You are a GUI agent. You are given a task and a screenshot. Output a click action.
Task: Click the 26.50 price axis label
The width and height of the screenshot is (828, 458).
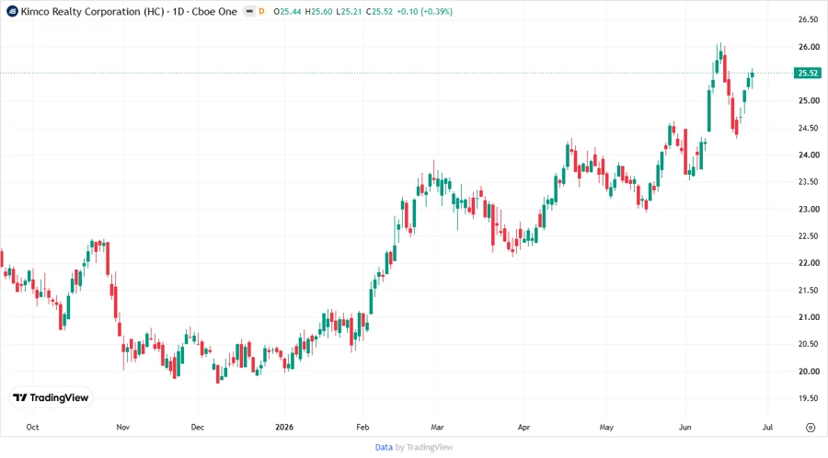tap(809, 19)
